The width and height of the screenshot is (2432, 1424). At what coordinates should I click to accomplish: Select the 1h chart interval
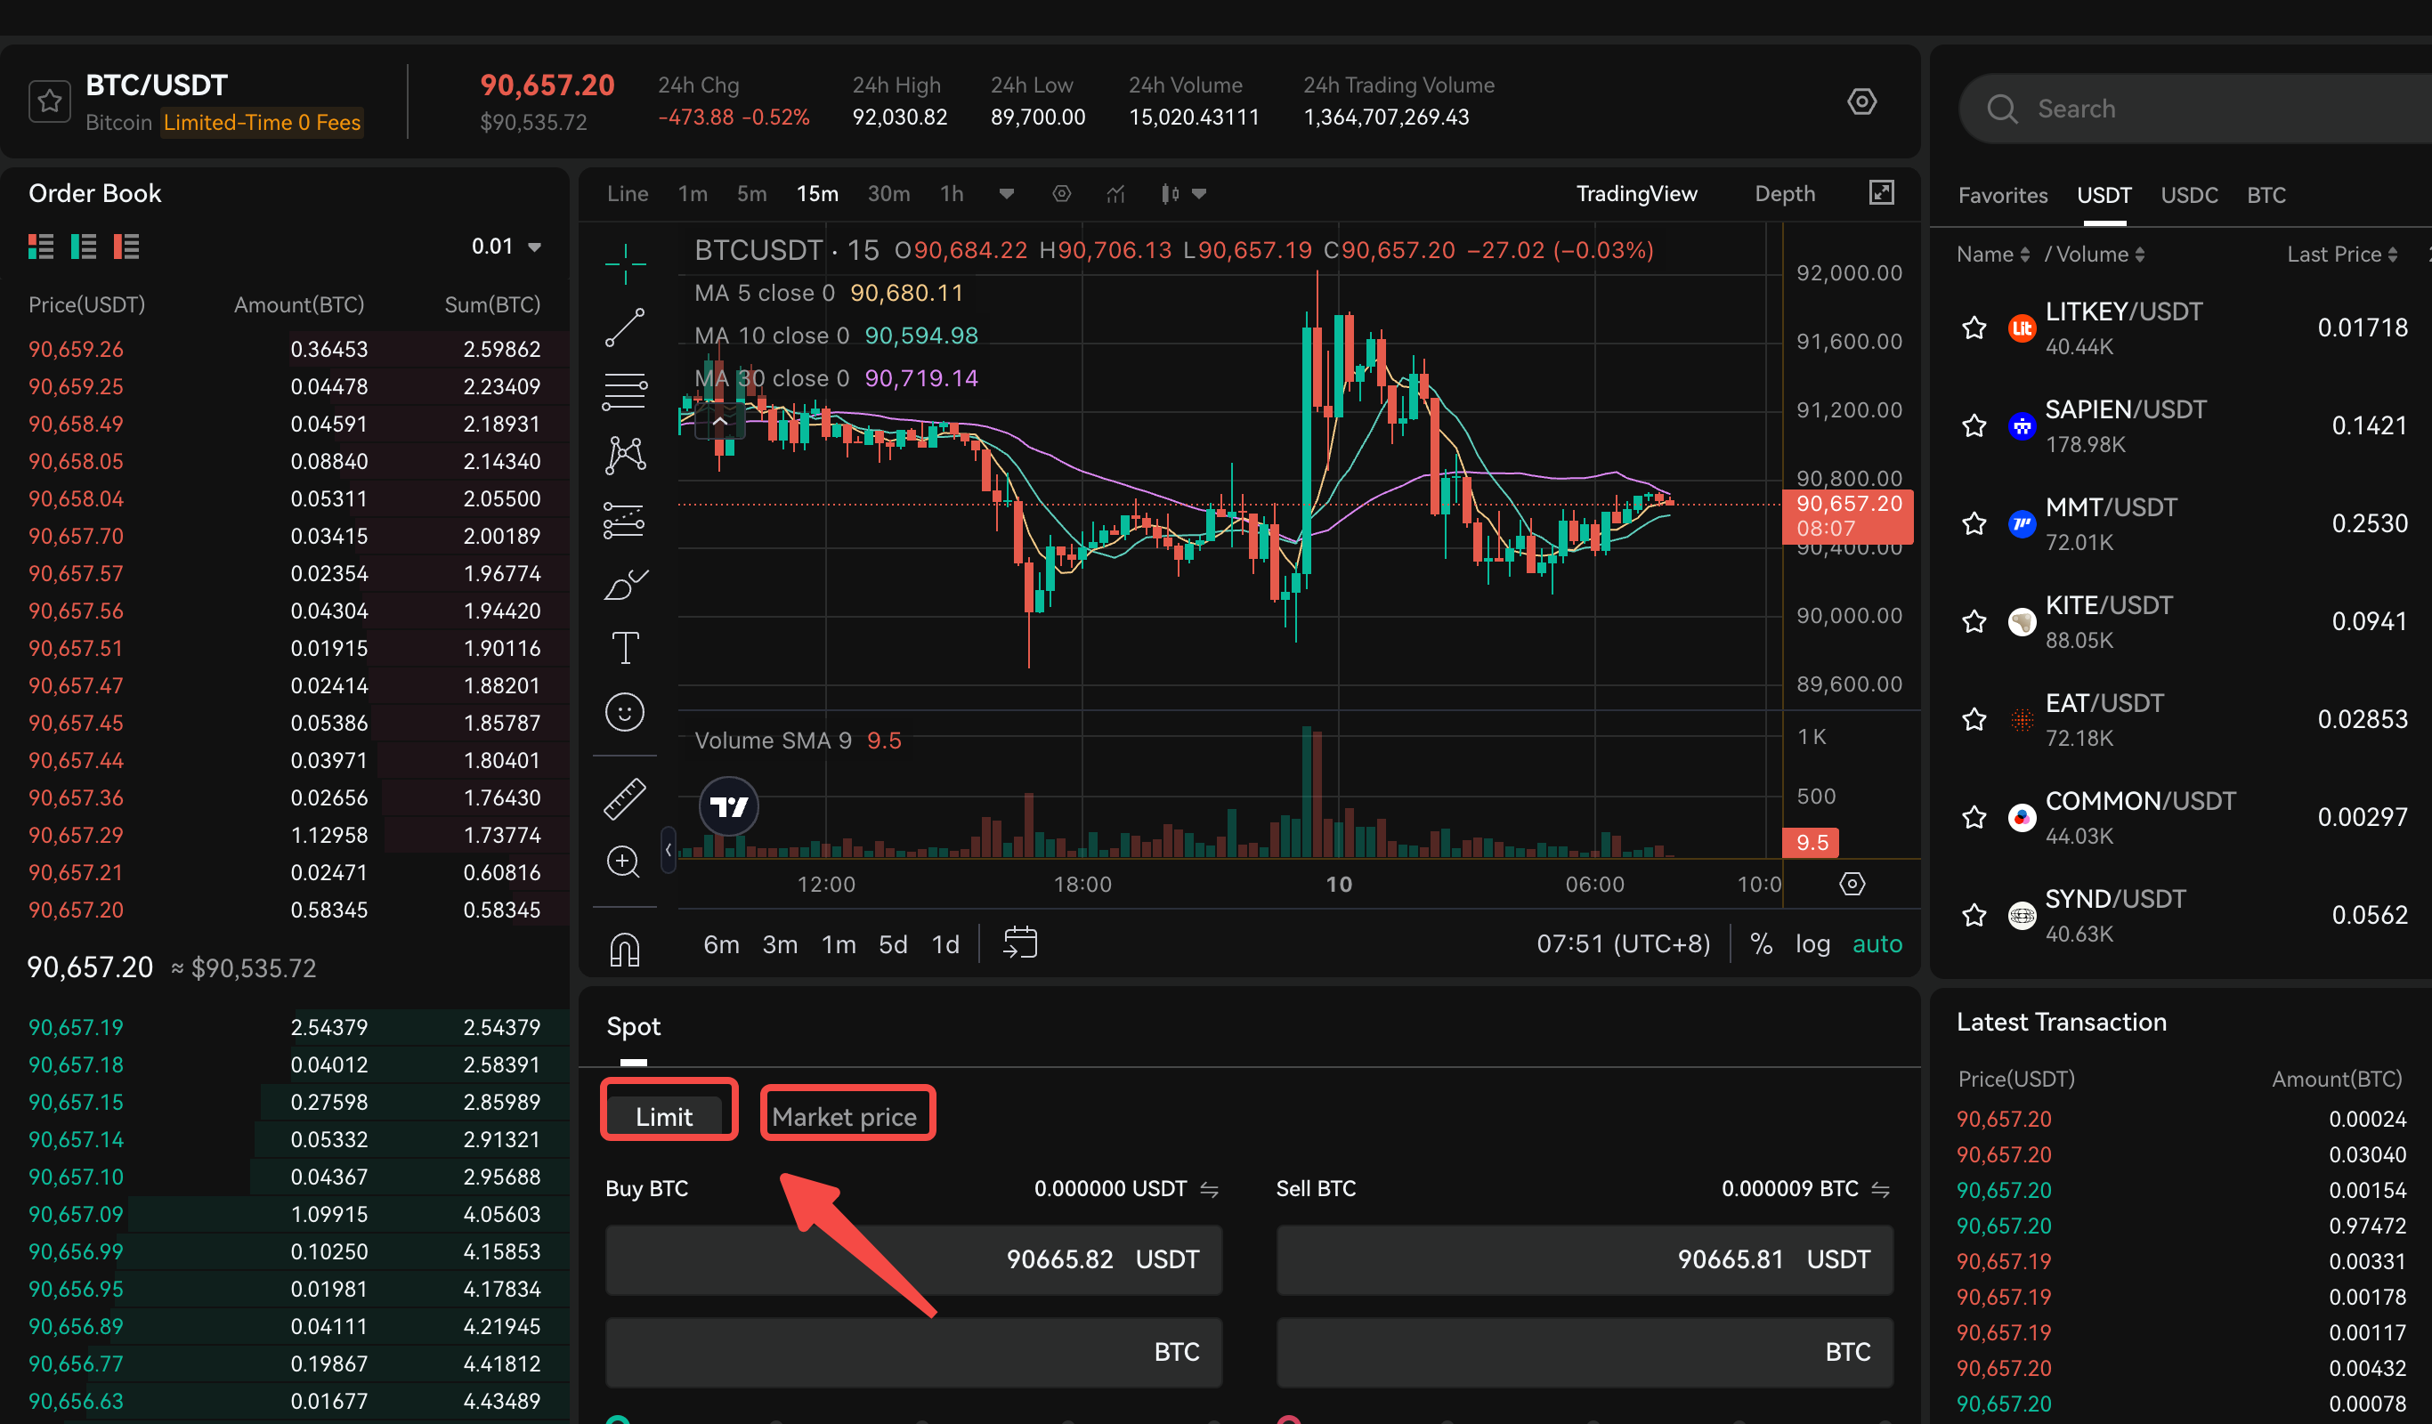952,194
